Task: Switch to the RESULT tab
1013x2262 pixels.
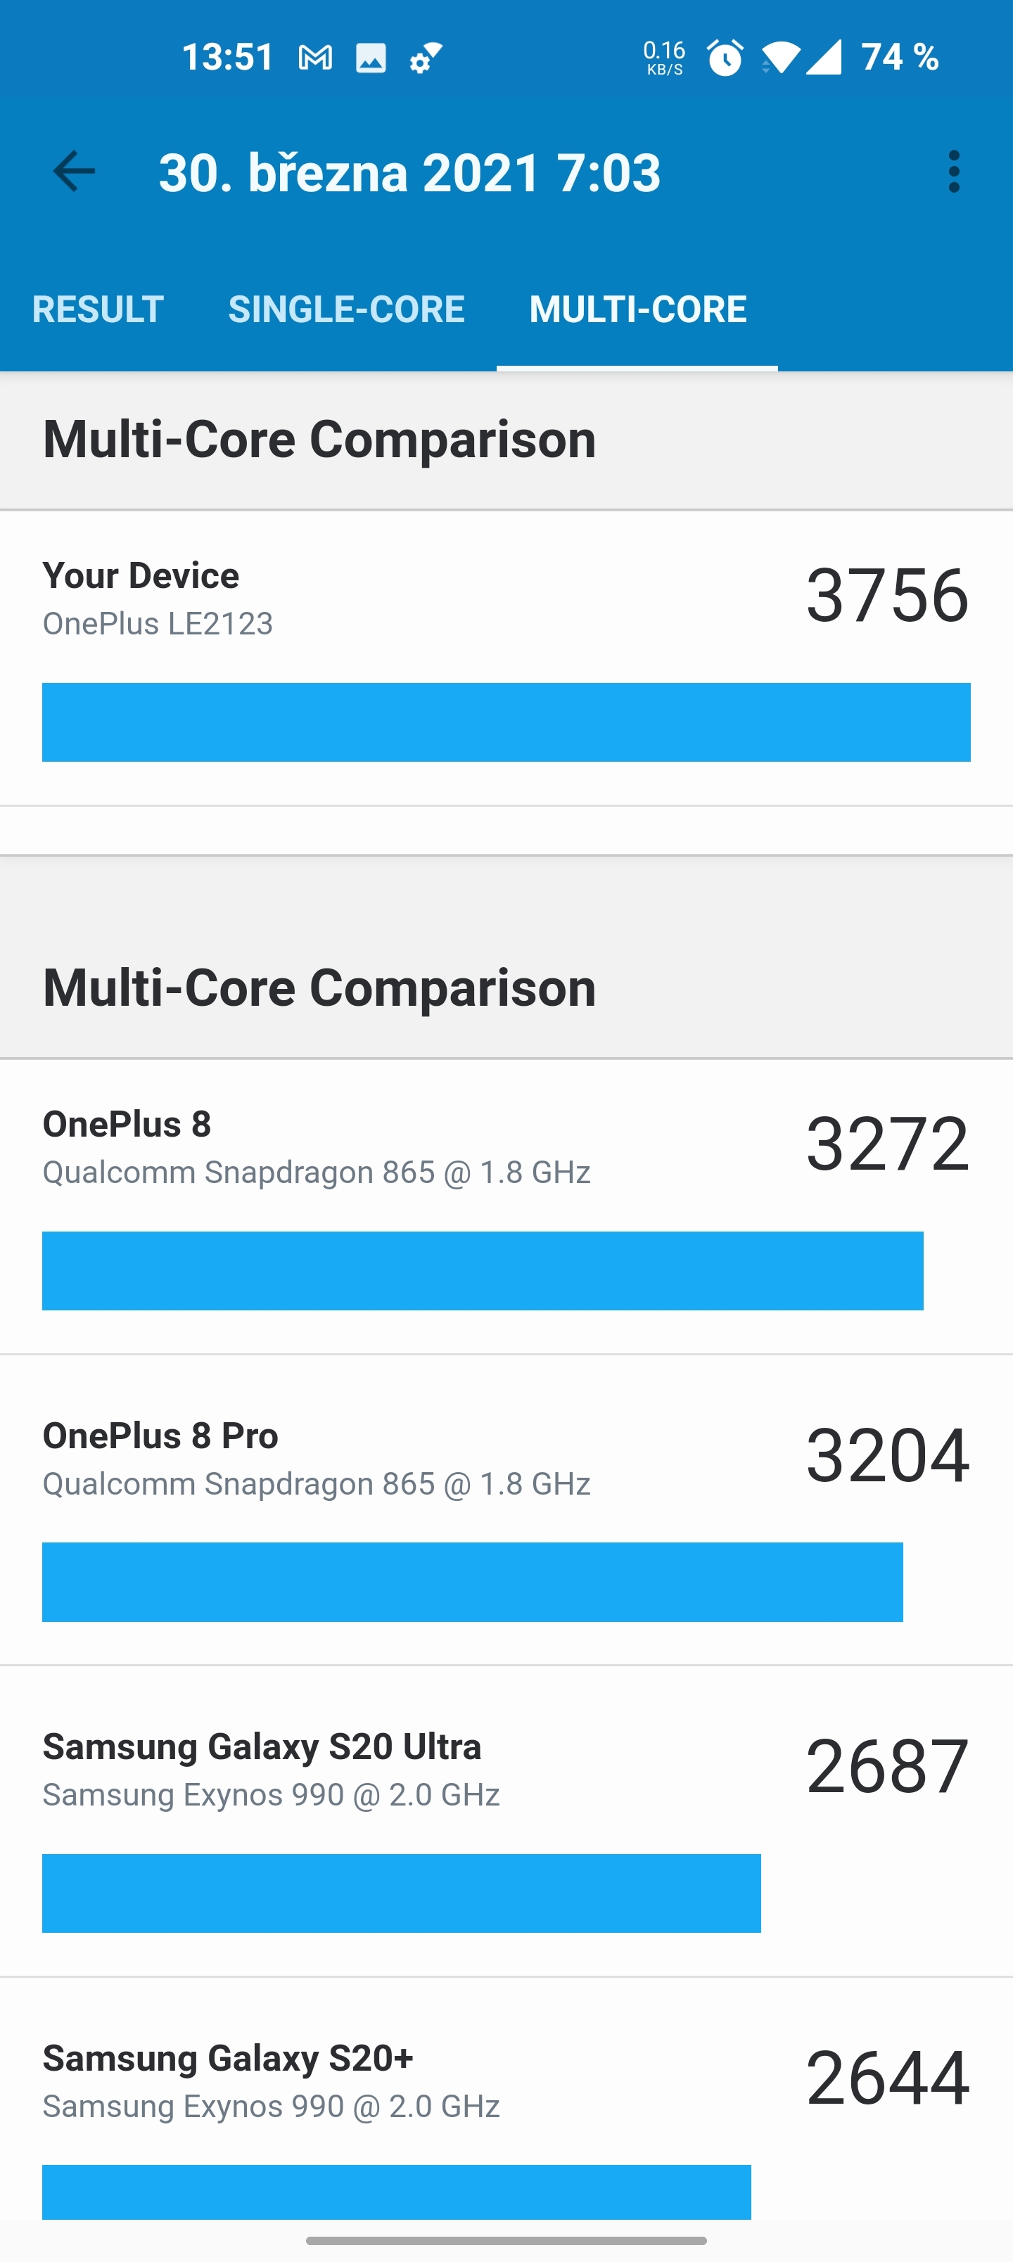Action: coord(98,309)
